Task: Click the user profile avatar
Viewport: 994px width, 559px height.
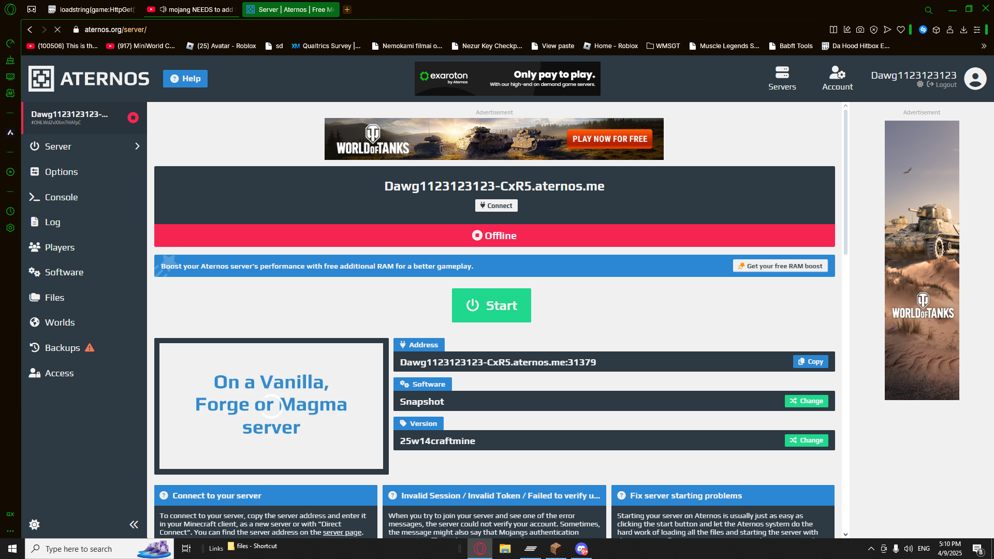Action: 975,79
